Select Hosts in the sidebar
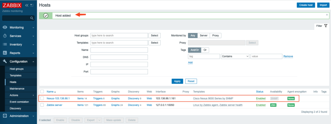Screen dimensions: 331x124 tap(13, 82)
